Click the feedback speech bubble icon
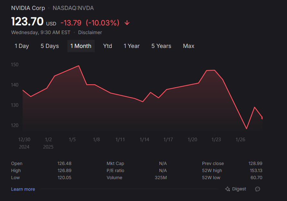Image resolution: width=287 pixels, height=201 pixels. click(x=257, y=189)
